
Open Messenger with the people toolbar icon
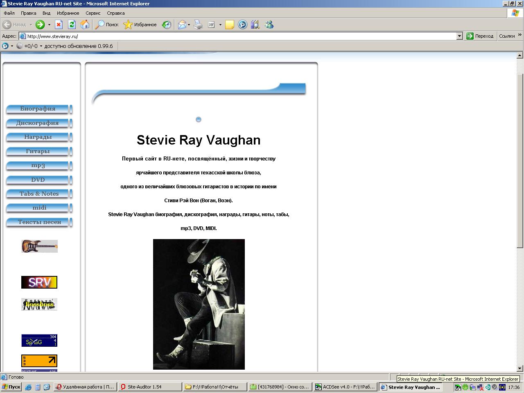tap(269, 25)
